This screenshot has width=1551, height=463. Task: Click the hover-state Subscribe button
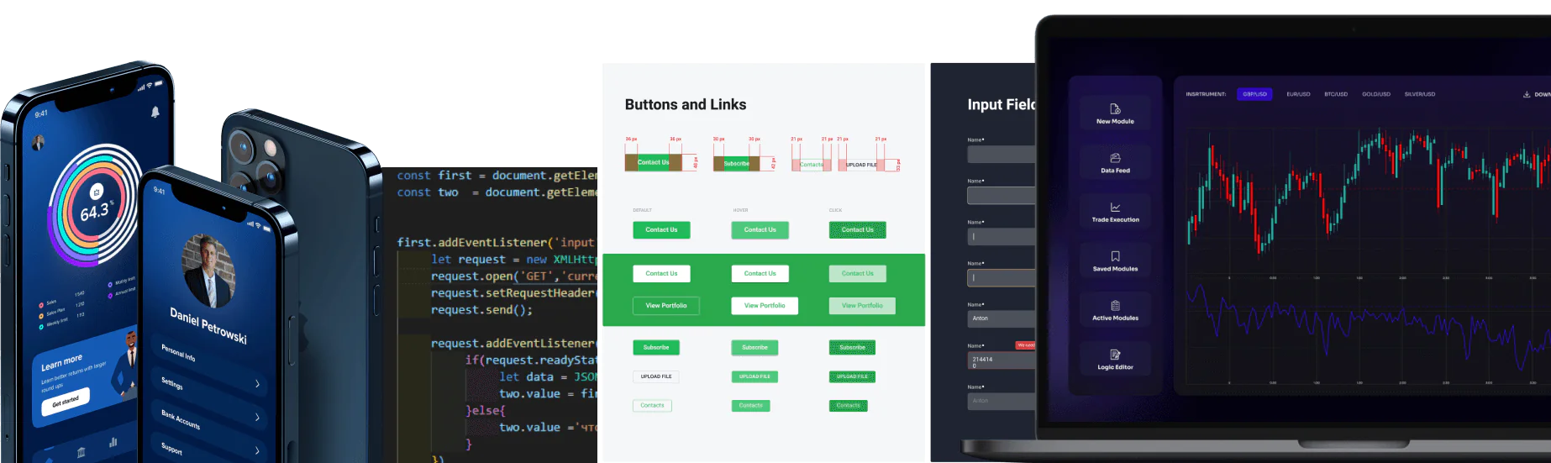click(x=754, y=347)
